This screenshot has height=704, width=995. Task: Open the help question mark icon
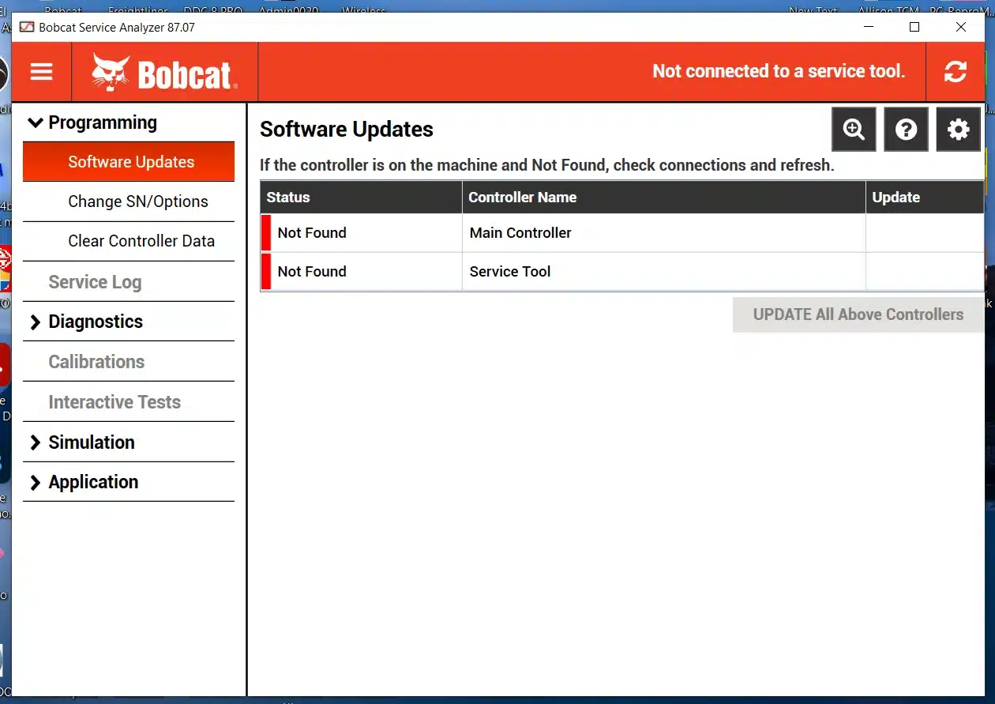906,130
